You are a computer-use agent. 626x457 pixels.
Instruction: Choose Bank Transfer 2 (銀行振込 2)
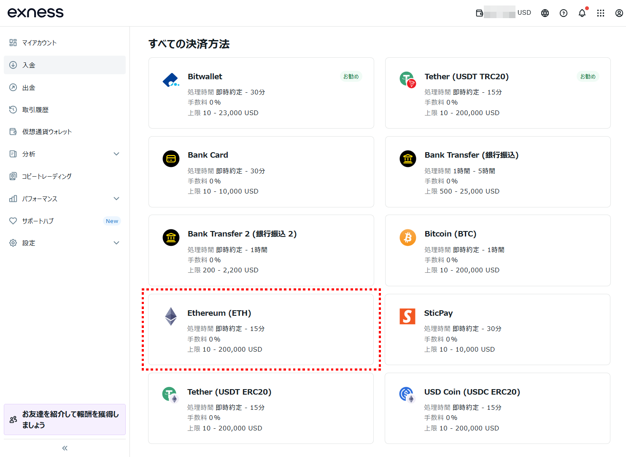coord(261,250)
